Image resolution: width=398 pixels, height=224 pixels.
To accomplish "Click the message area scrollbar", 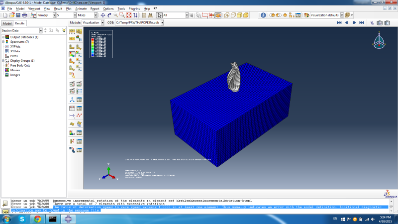I will (x=391, y=206).
